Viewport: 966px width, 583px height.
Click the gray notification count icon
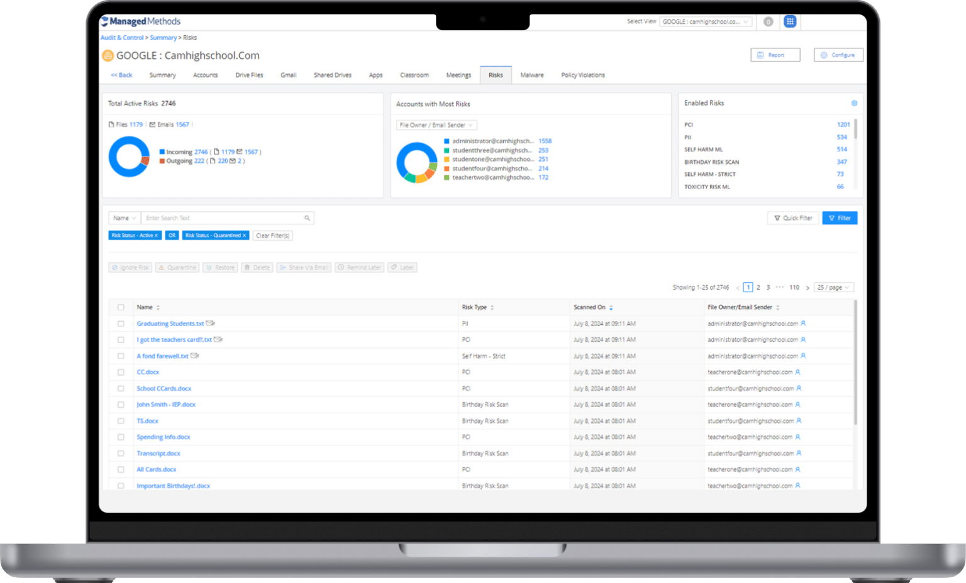768,21
